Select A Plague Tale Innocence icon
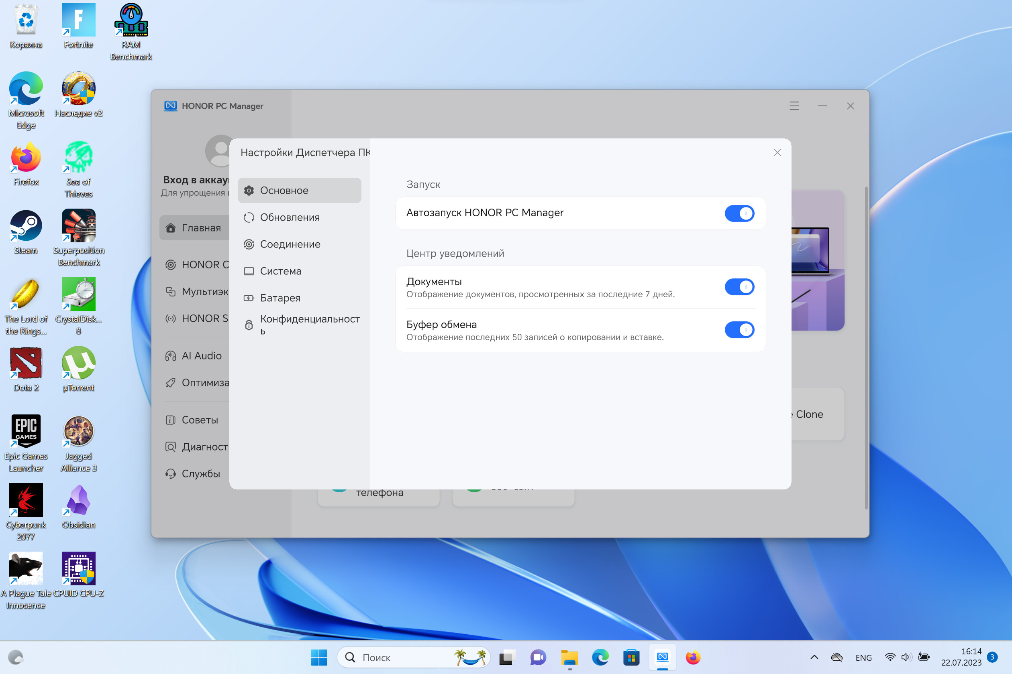 point(26,581)
